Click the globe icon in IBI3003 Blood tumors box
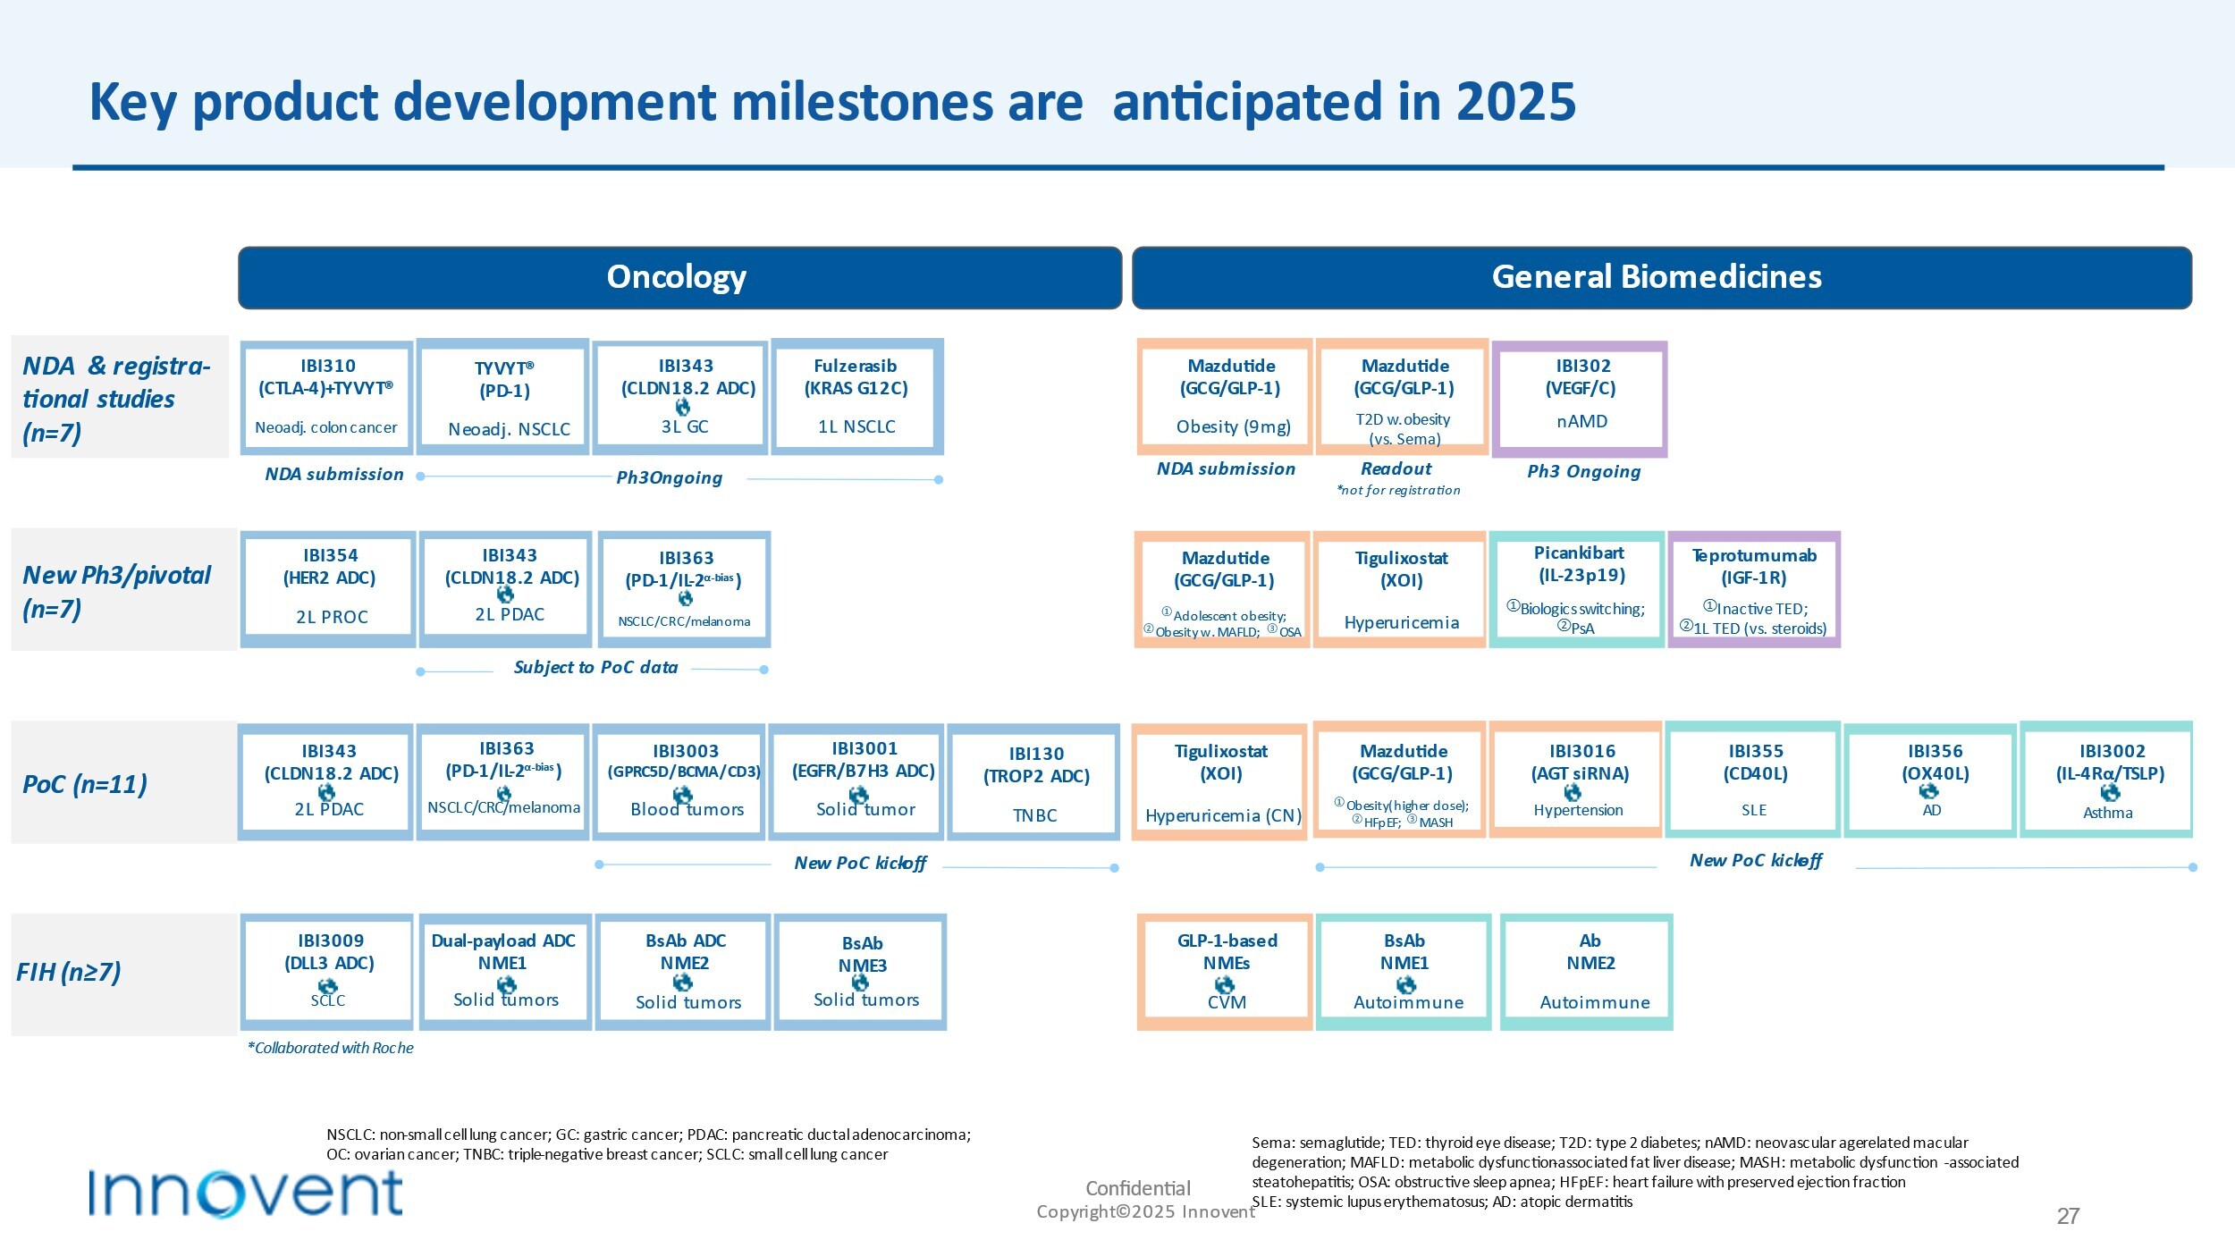 pyautogui.click(x=683, y=795)
